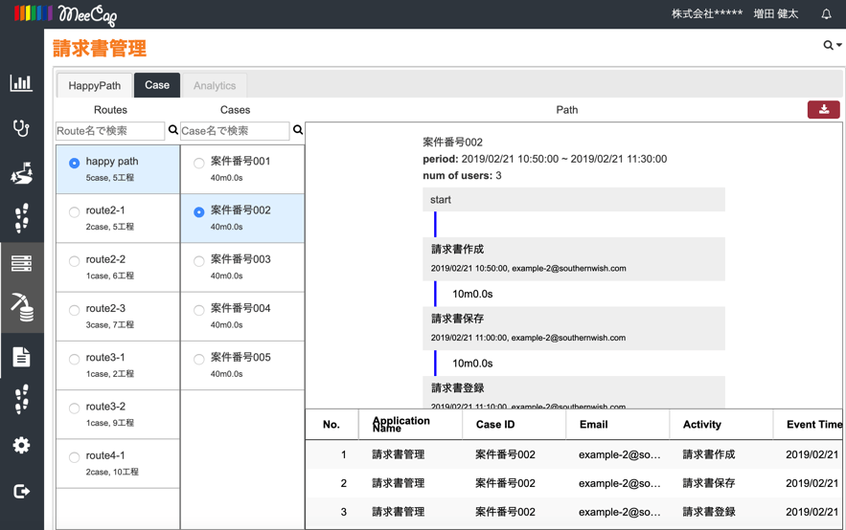Select the route3-1 radio button
Image resolution: width=846 pixels, height=530 pixels.
click(75, 359)
